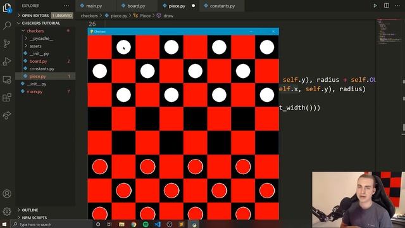Open board.py in the file tree
The height and width of the screenshot is (228, 405).
coord(38,61)
